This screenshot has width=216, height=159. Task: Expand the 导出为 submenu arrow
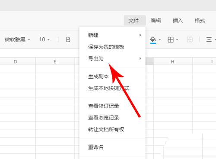(140, 58)
